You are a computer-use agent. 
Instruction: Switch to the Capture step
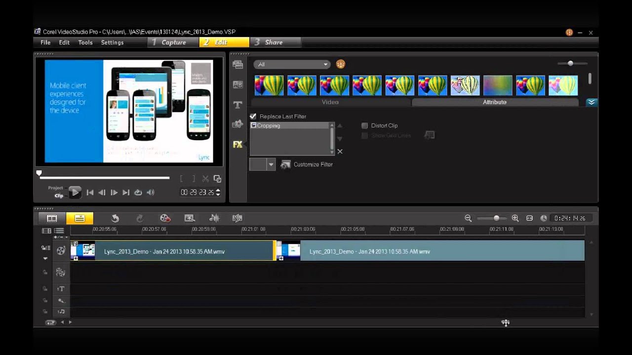pyautogui.click(x=173, y=42)
